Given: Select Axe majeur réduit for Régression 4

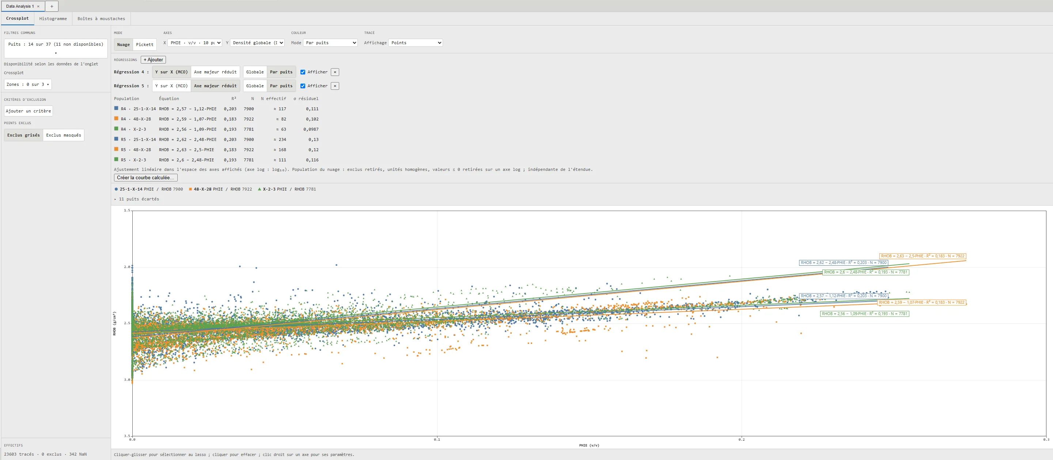Looking at the screenshot, I should tap(215, 72).
